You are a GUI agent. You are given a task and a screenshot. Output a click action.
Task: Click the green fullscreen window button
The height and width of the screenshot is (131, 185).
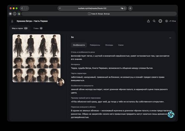pos(17,8)
